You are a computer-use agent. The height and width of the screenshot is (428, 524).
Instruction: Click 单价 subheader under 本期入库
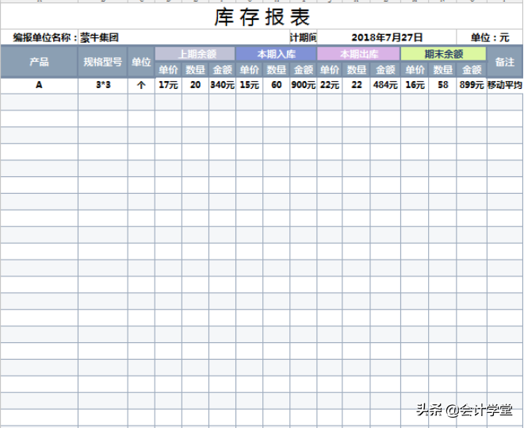coord(249,70)
